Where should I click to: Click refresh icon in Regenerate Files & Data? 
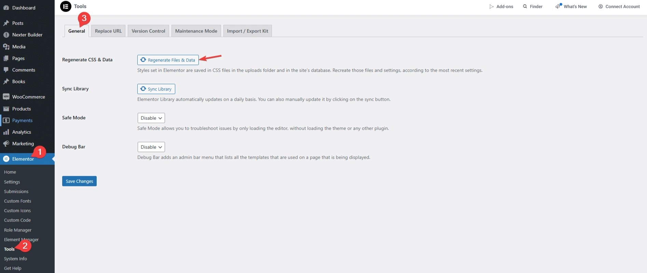tap(143, 60)
